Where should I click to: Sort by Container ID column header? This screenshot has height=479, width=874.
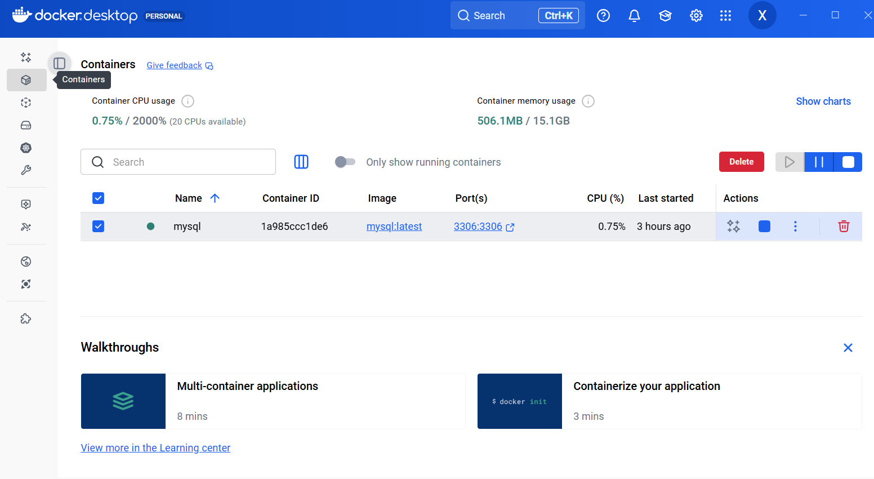point(291,198)
